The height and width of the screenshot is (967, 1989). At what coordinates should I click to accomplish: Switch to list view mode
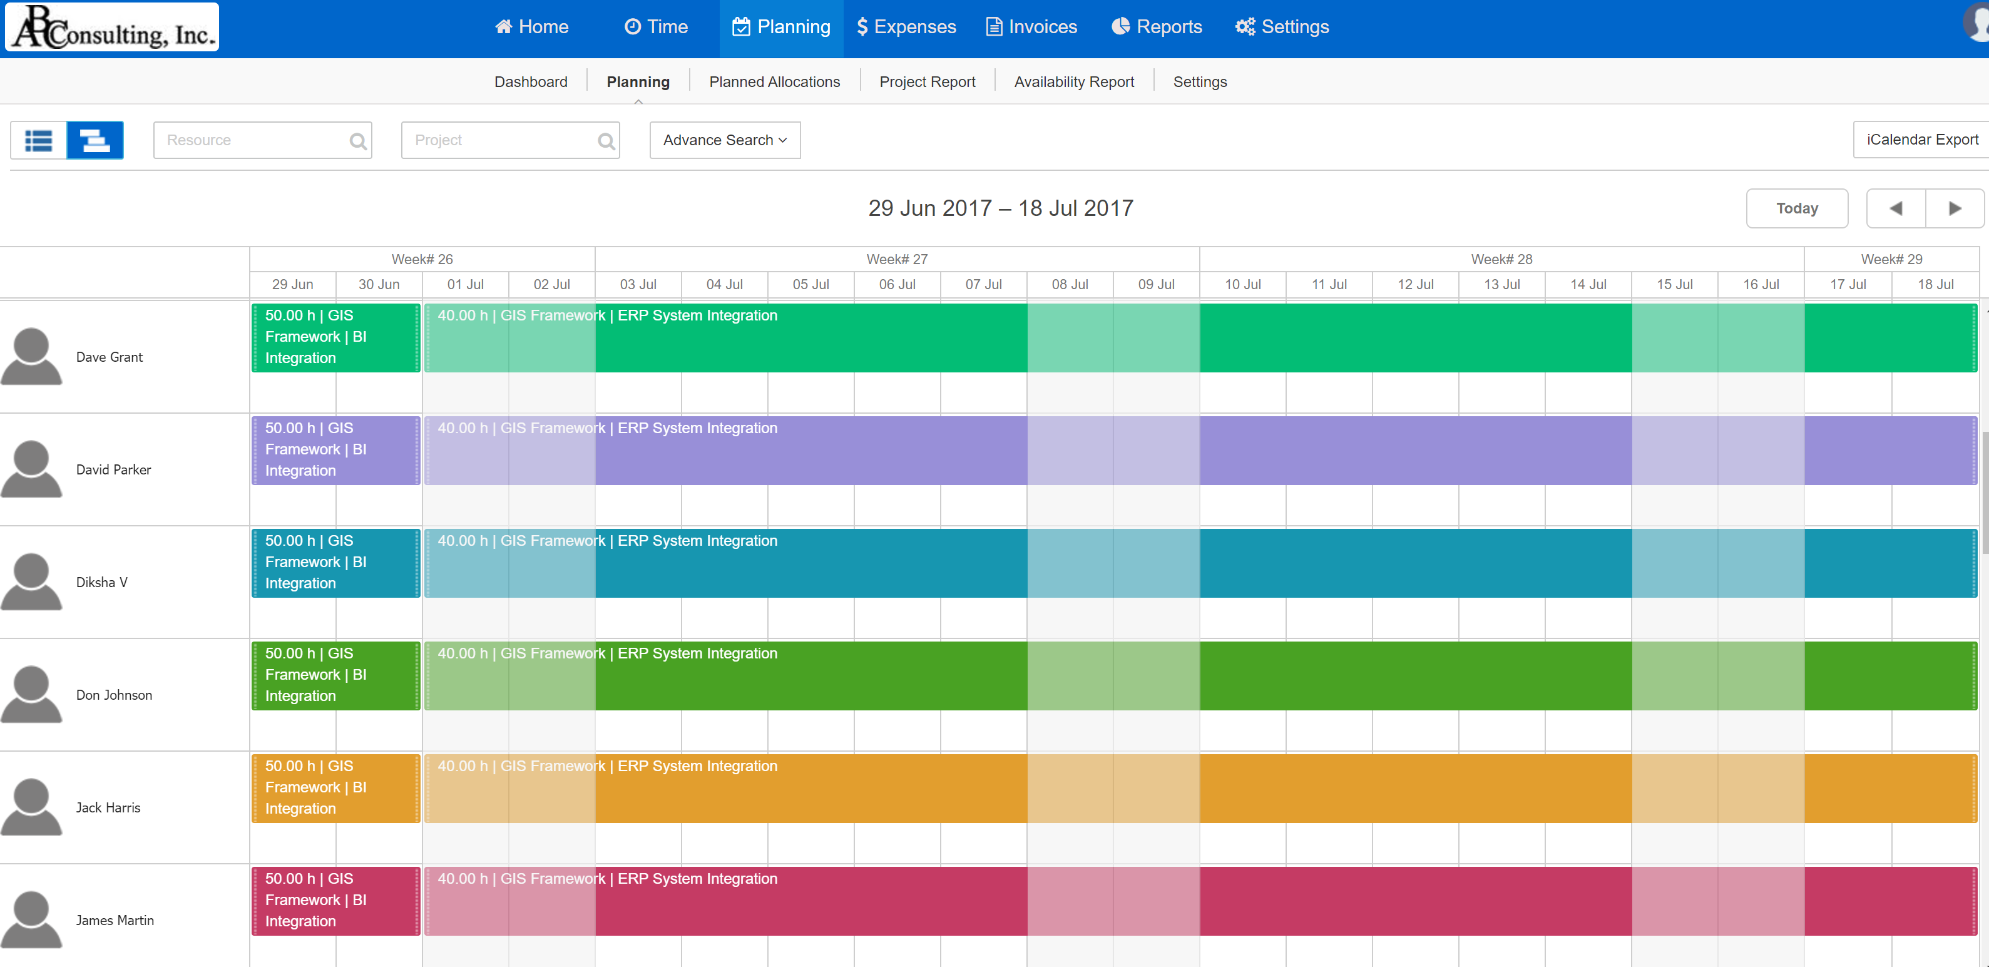point(38,140)
